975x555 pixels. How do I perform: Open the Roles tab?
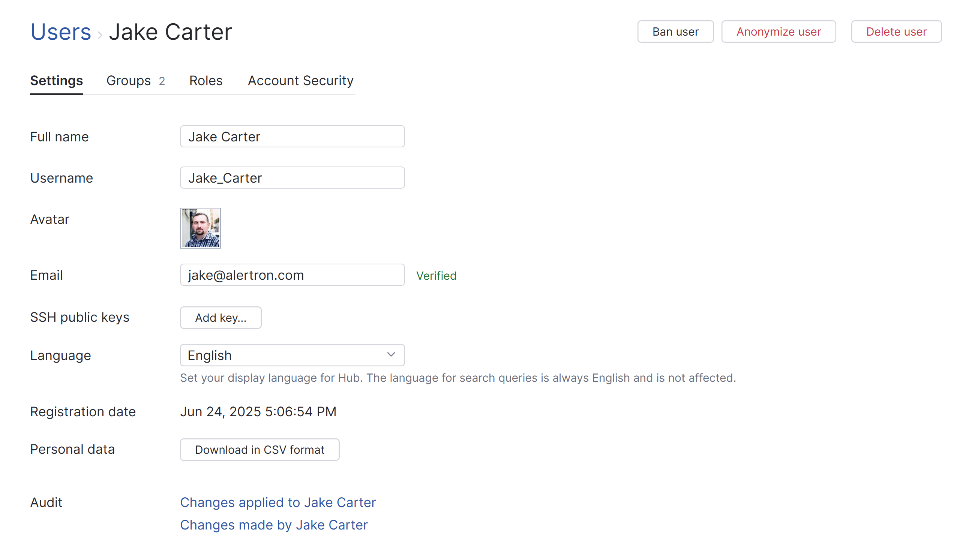point(206,80)
